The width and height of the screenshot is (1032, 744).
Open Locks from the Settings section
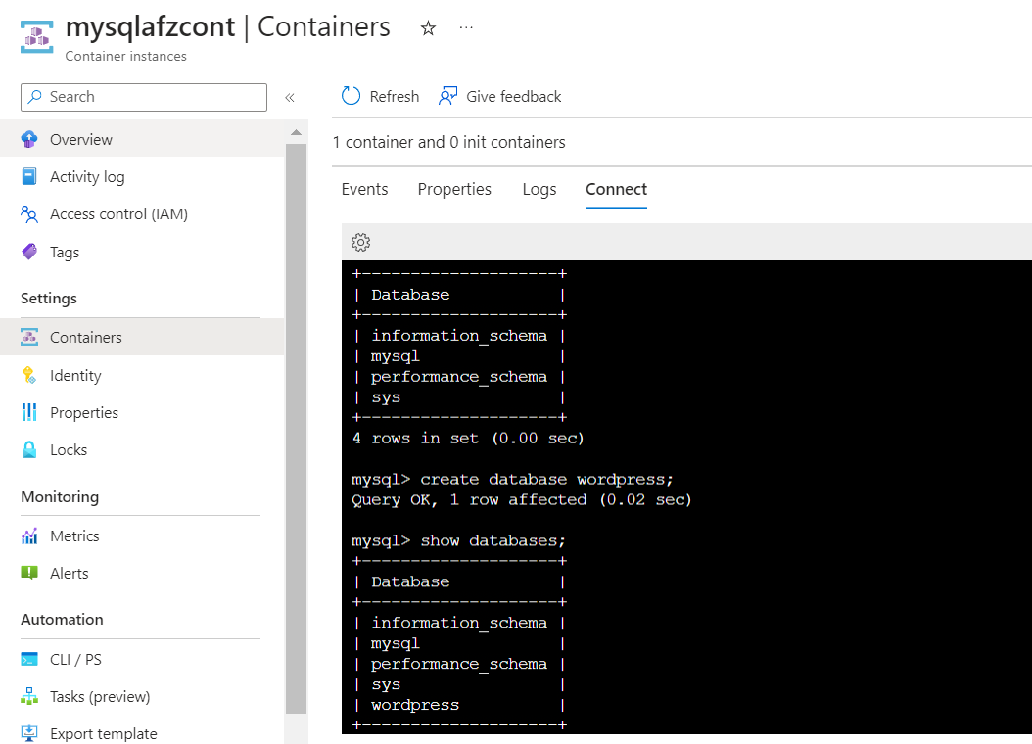click(69, 450)
